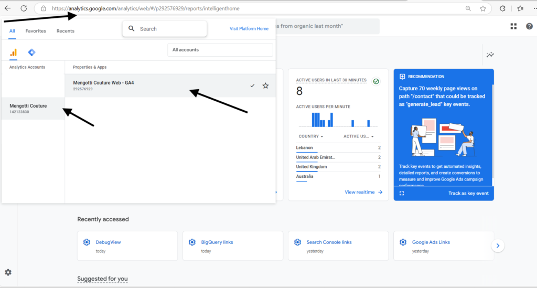537x288 pixels.
Task: Open the browser favorites list icon
Action: (520, 8)
